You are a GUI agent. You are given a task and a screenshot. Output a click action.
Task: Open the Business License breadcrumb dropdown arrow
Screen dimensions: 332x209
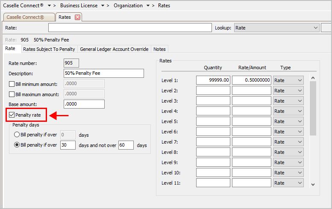(103, 6)
